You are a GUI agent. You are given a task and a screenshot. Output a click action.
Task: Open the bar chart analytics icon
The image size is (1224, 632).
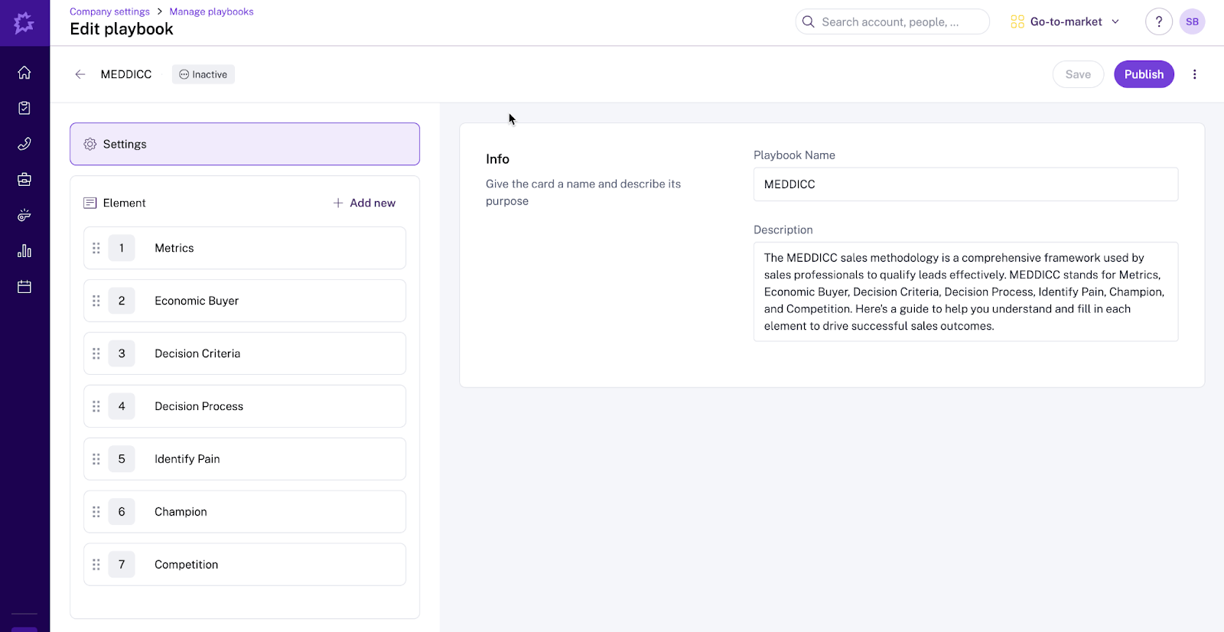(24, 251)
